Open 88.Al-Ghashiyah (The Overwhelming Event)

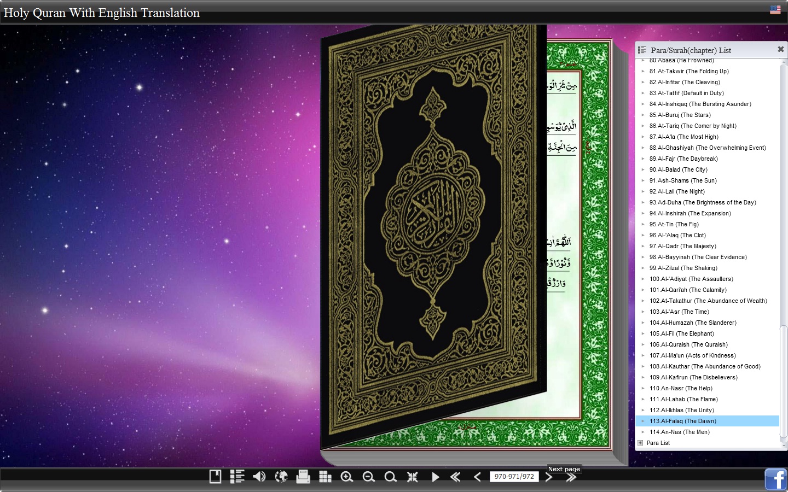(707, 148)
